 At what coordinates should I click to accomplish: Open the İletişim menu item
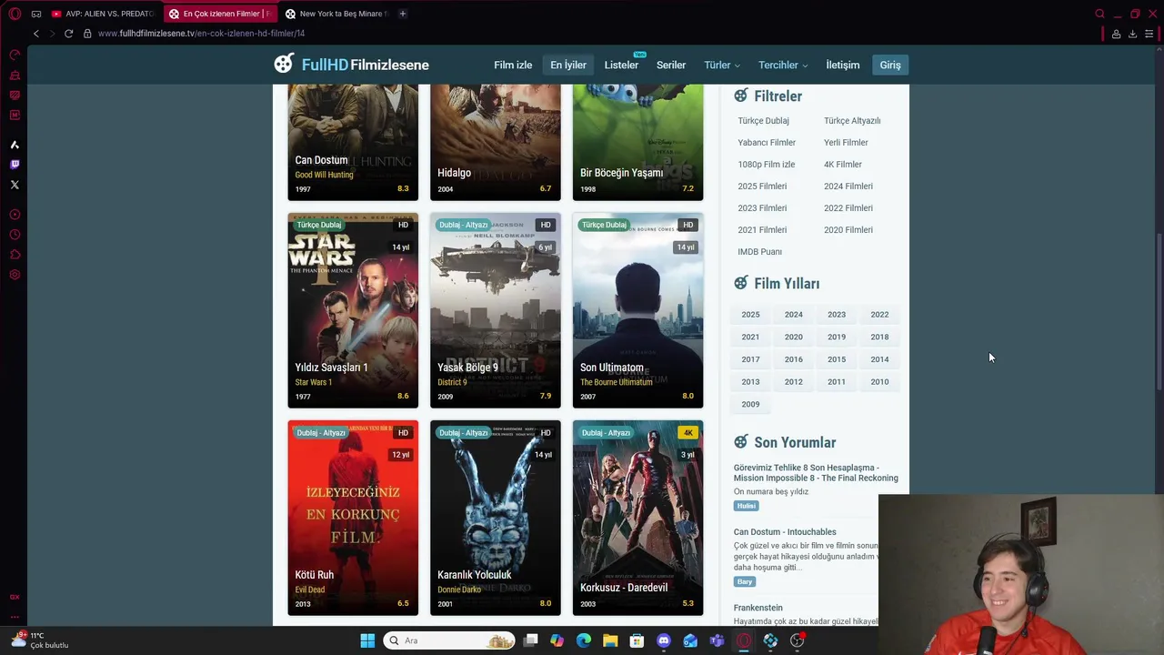coord(842,65)
